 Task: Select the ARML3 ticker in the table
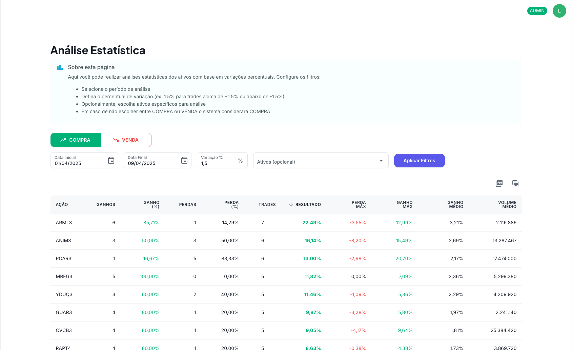(x=63, y=223)
